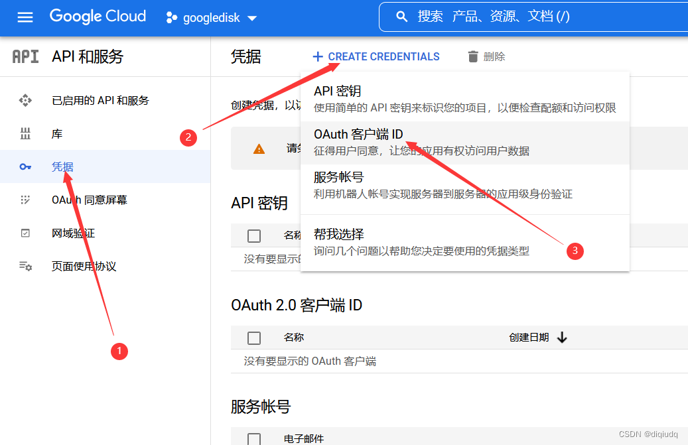
Task: Open the hamburger navigation menu
Action: 25,17
